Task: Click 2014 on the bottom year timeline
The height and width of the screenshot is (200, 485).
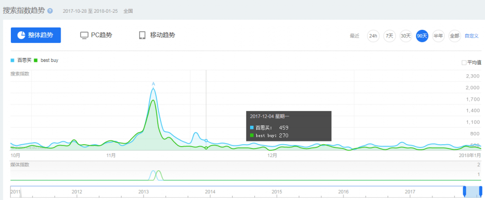Action: click(x=210, y=191)
